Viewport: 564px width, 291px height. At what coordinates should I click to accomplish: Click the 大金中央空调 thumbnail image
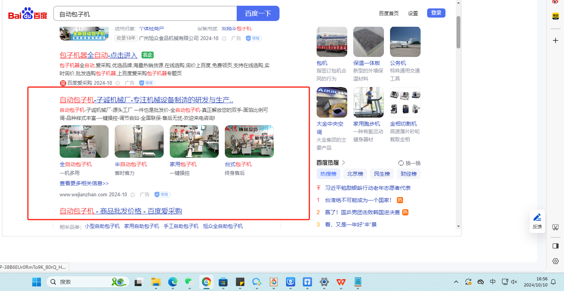coord(332,102)
